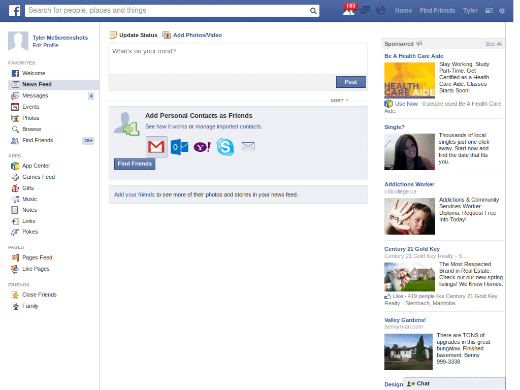Go to Home in top bar

pyautogui.click(x=403, y=11)
